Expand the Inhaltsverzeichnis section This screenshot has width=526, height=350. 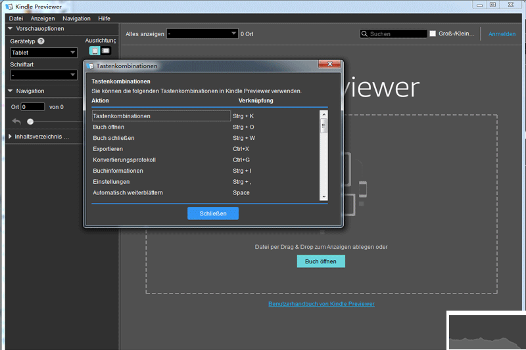click(11, 137)
